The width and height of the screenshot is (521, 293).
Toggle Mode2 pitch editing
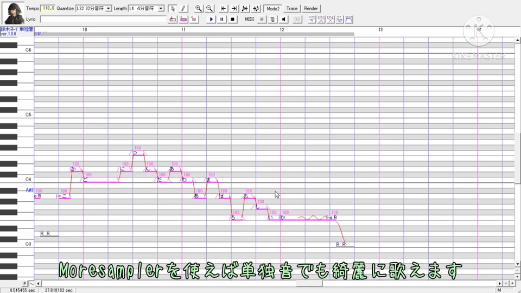click(273, 8)
